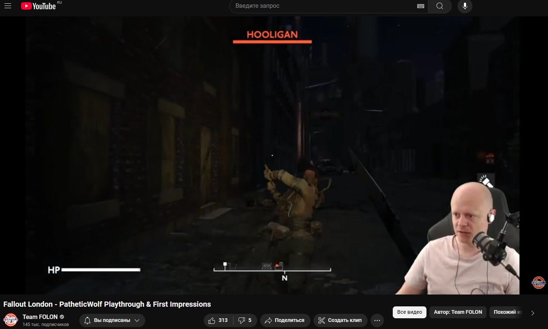
Task: Click the Fallout London channel watermark in video
Action: 539,283
